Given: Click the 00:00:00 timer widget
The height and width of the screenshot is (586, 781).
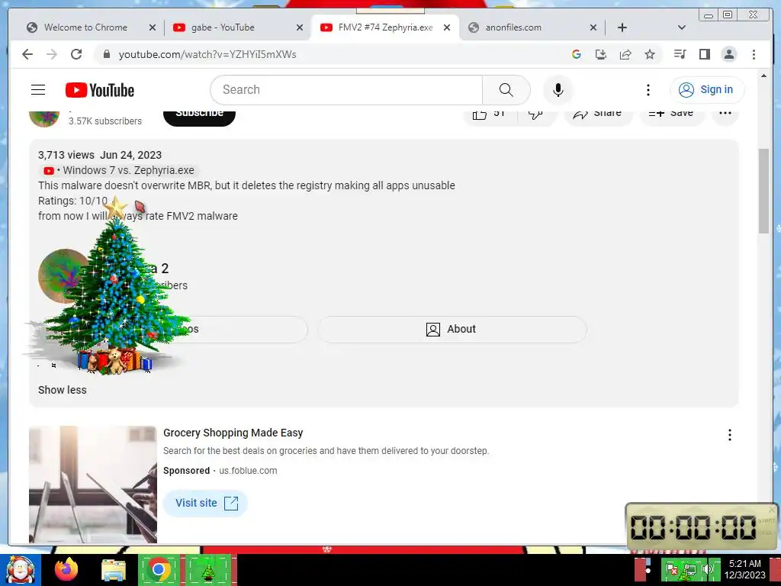Looking at the screenshot, I should tap(701, 527).
